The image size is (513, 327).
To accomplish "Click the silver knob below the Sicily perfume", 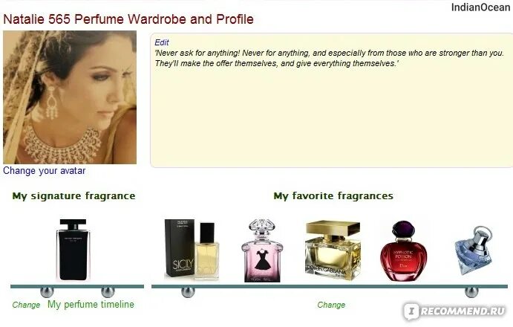I will click(x=188, y=292).
